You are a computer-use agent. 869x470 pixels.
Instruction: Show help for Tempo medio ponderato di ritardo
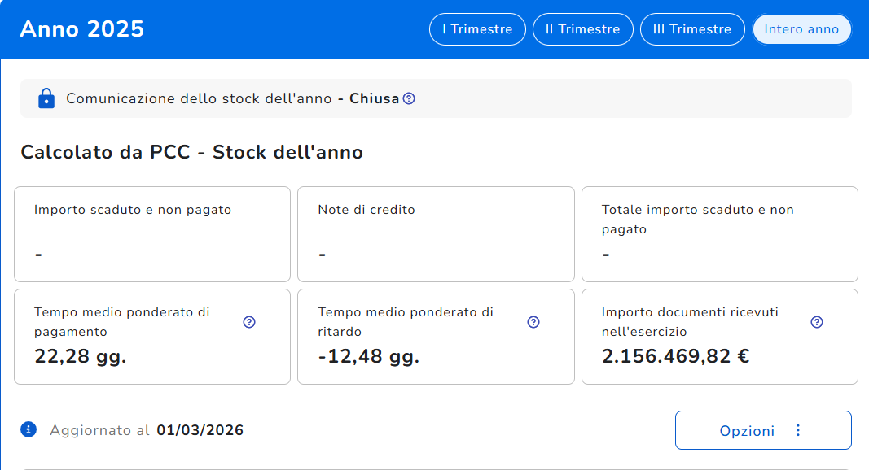click(533, 322)
